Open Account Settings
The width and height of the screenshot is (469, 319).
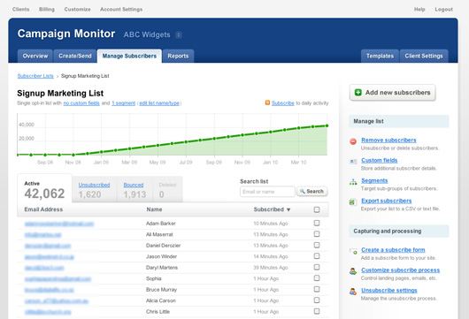click(121, 9)
